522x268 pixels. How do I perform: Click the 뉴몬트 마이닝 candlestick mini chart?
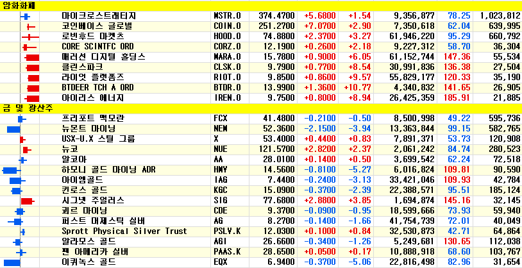point(14,128)
